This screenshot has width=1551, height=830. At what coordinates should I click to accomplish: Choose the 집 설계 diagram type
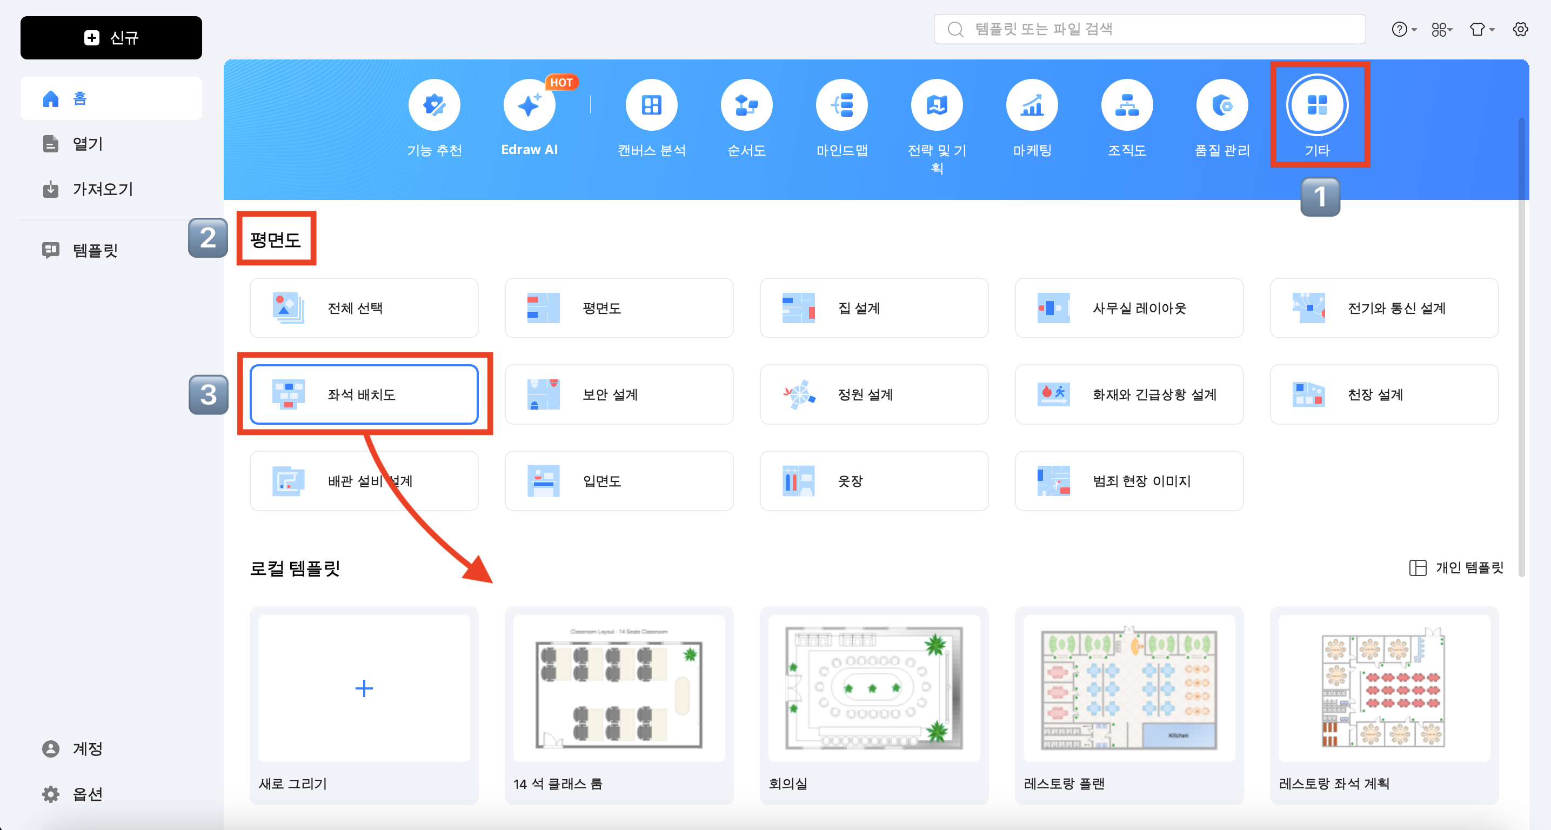point(874,308)
